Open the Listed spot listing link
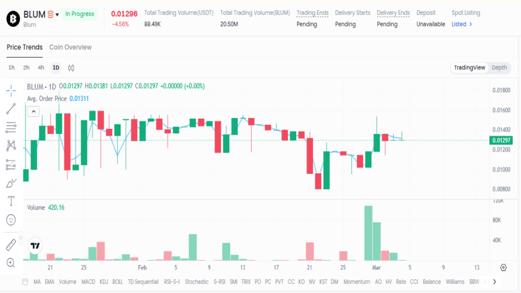The image size is (521, 293). [462, 24]
